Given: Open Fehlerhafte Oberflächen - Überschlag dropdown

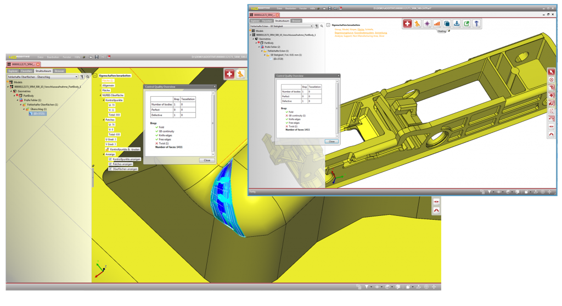Looking at the screenshot, I should pos(43,77).
